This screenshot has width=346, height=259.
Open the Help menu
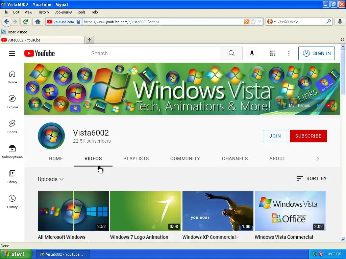click(x=94, y=12)
